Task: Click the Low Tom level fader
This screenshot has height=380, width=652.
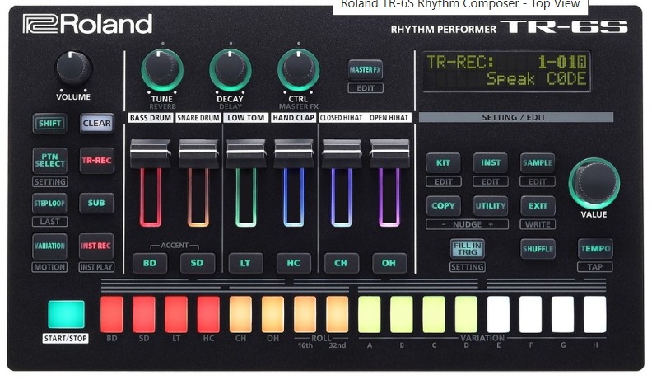Action: pos(246,153)
